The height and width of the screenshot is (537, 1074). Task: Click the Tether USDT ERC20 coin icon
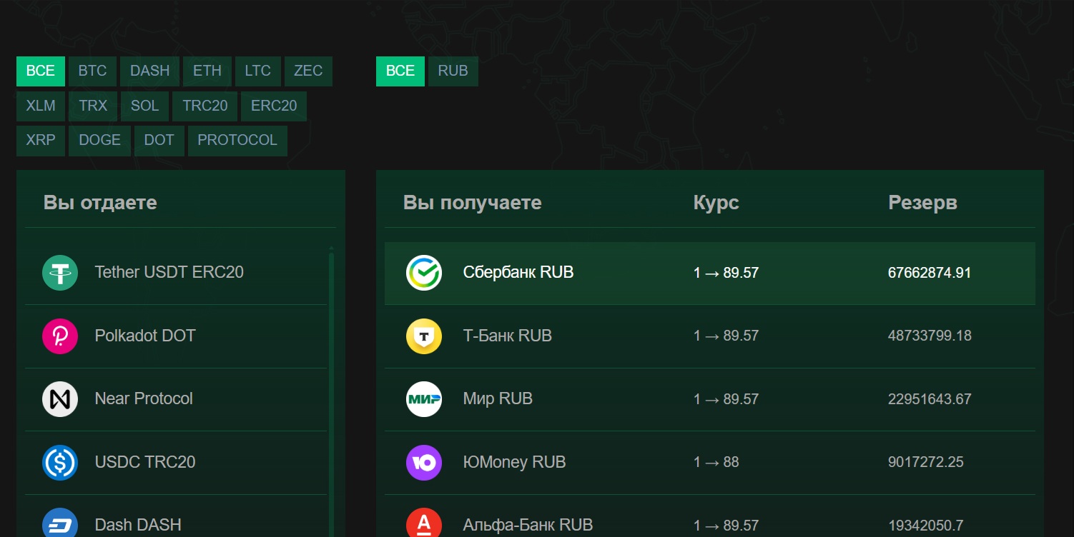[60, 273]
